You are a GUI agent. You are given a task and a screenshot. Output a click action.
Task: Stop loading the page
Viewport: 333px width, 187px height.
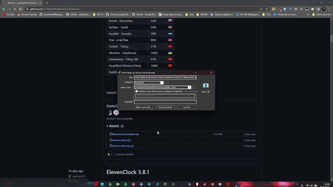(x=15, y=9)
